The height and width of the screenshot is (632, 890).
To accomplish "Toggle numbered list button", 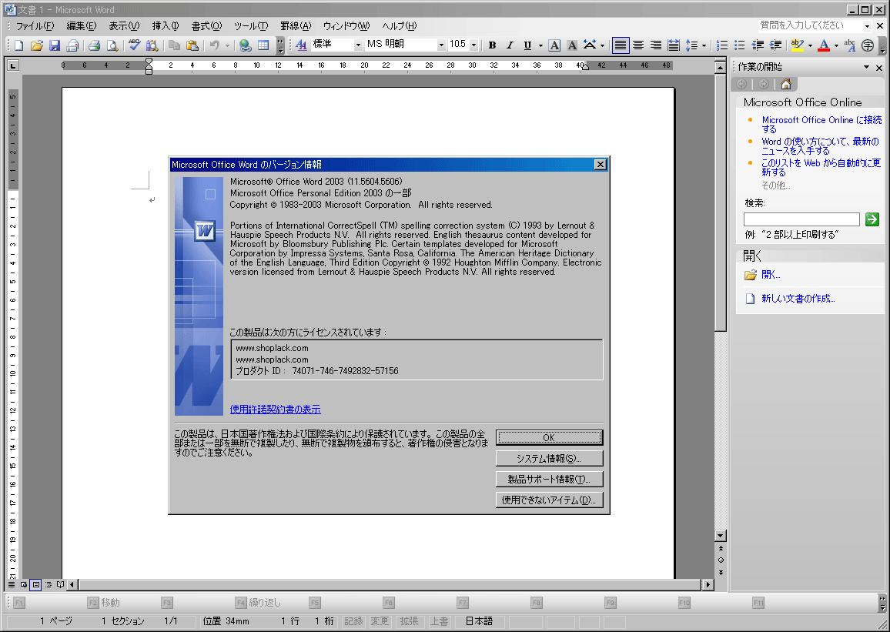I will click(x=722, y=45).
